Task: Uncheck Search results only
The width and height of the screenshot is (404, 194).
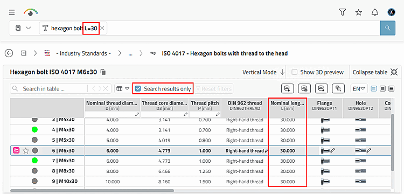Action: point(138,89)
